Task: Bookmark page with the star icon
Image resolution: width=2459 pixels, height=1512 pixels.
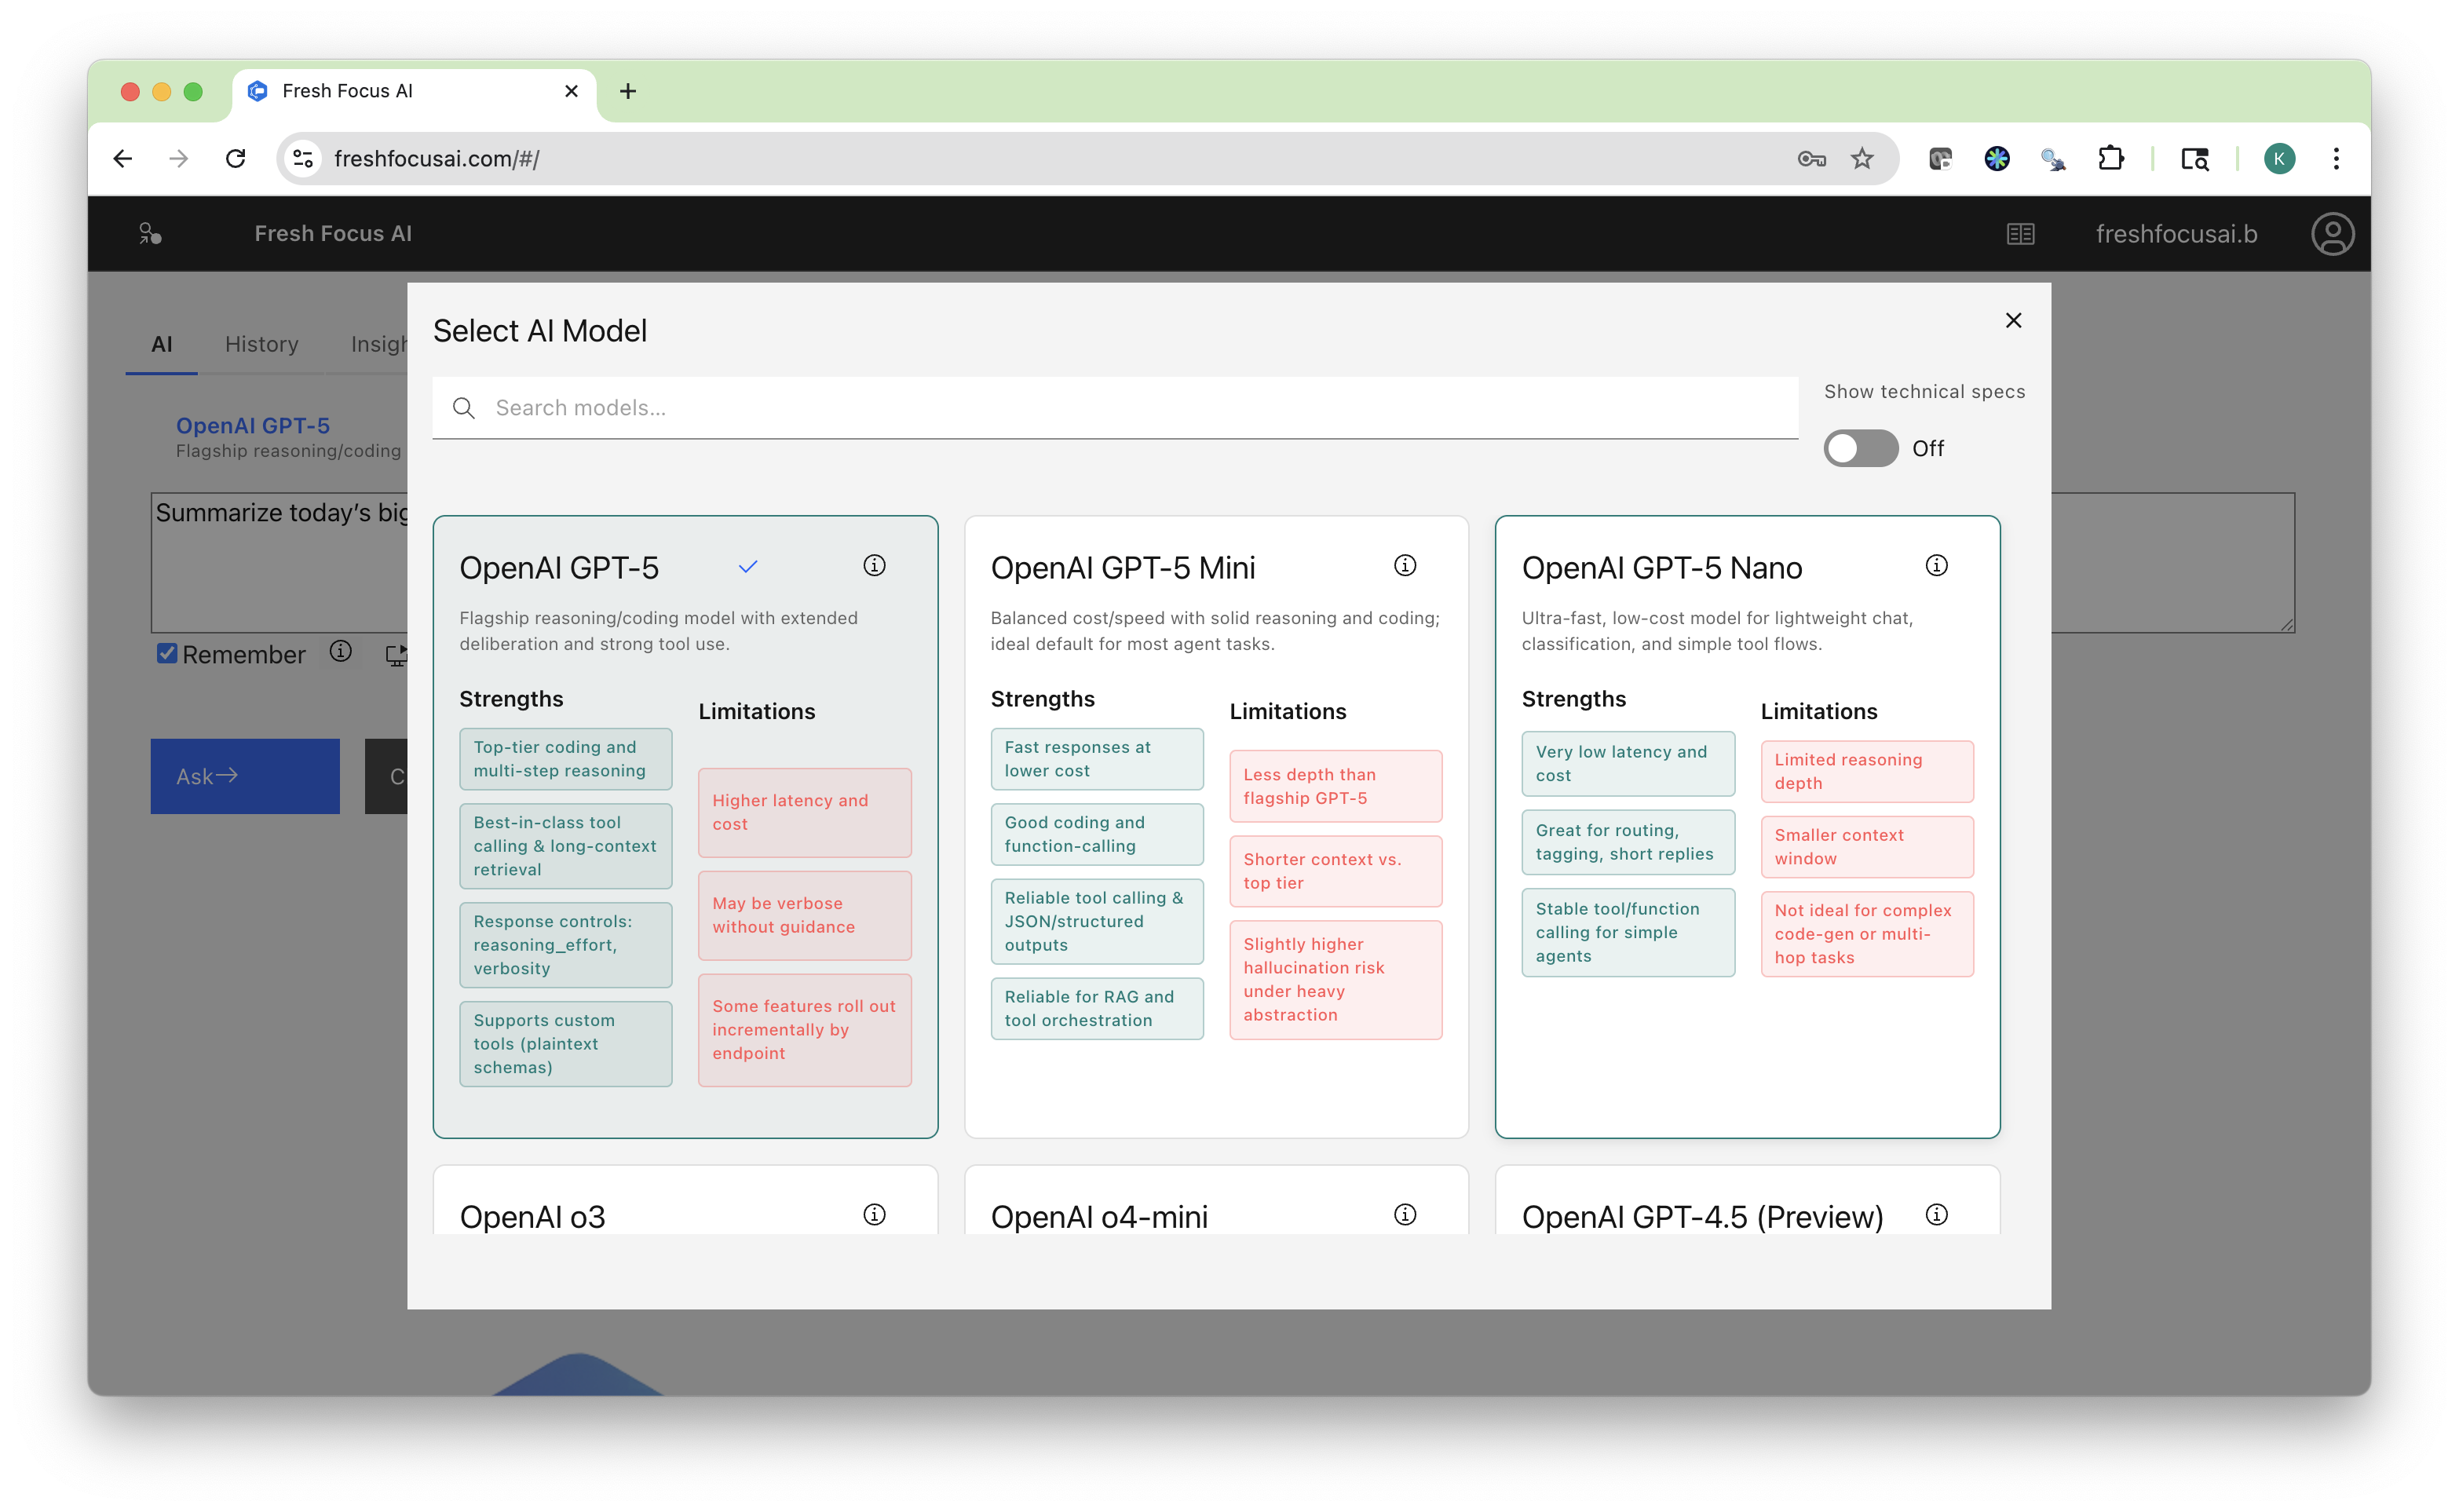Action: point(1861,159)
